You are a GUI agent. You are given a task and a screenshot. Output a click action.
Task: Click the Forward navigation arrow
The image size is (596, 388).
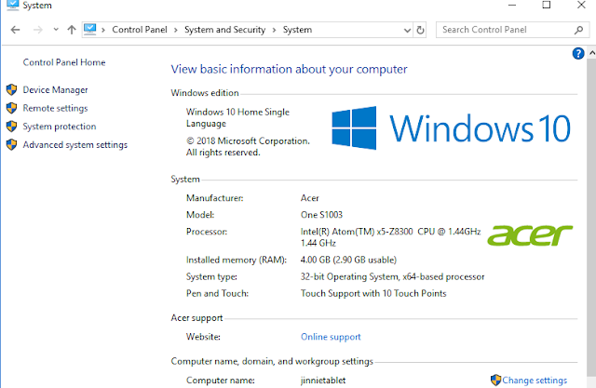point(38,30)
